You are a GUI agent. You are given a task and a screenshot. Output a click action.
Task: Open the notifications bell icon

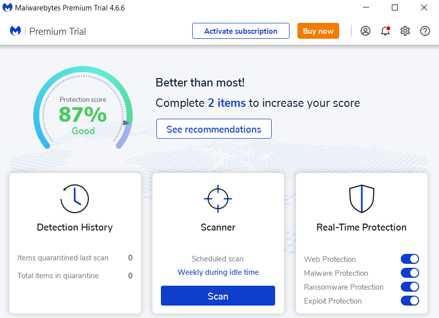[385, 31]
